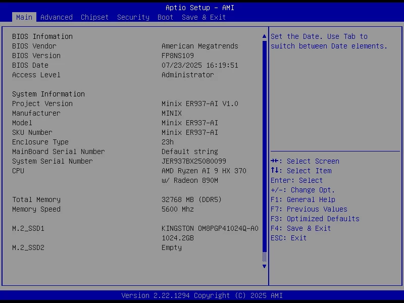Click the vertical scrollbar track
Screen dimensions: 404x303
point(264,151)
